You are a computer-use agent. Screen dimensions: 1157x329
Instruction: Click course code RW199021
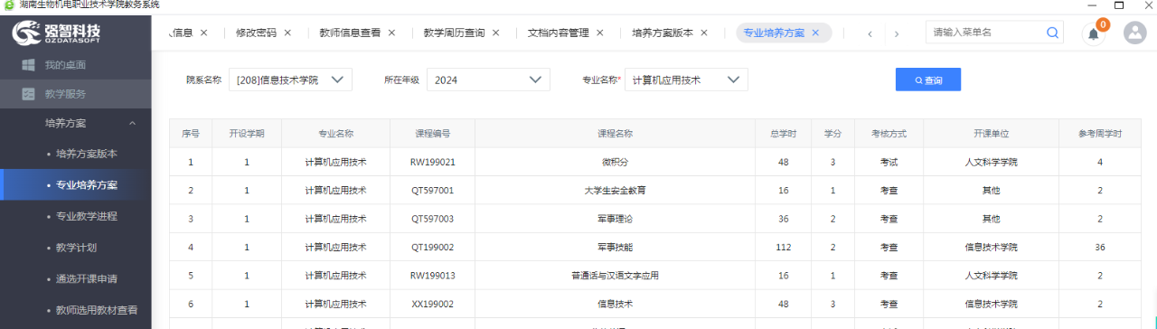click(432, 163)
